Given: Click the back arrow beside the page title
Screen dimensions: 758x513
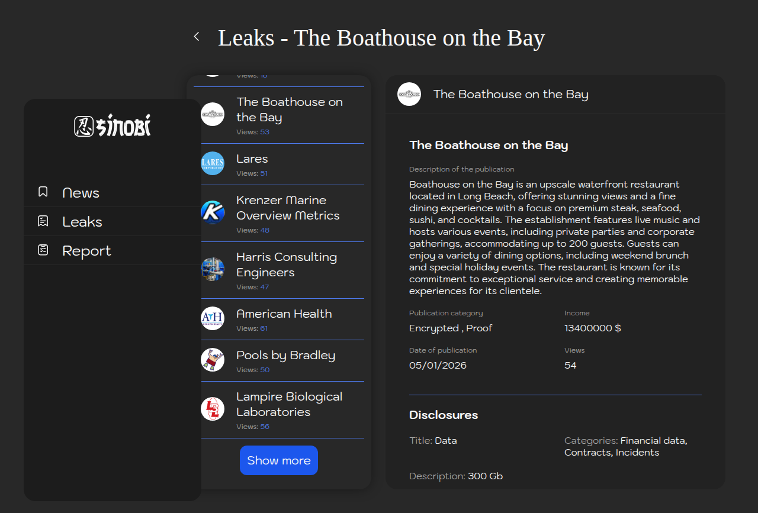Looking at the screenshot, I should 197,37.
